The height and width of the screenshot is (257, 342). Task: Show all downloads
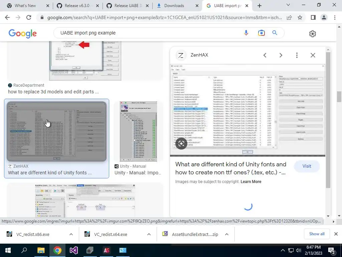click(x=317, y=234)
